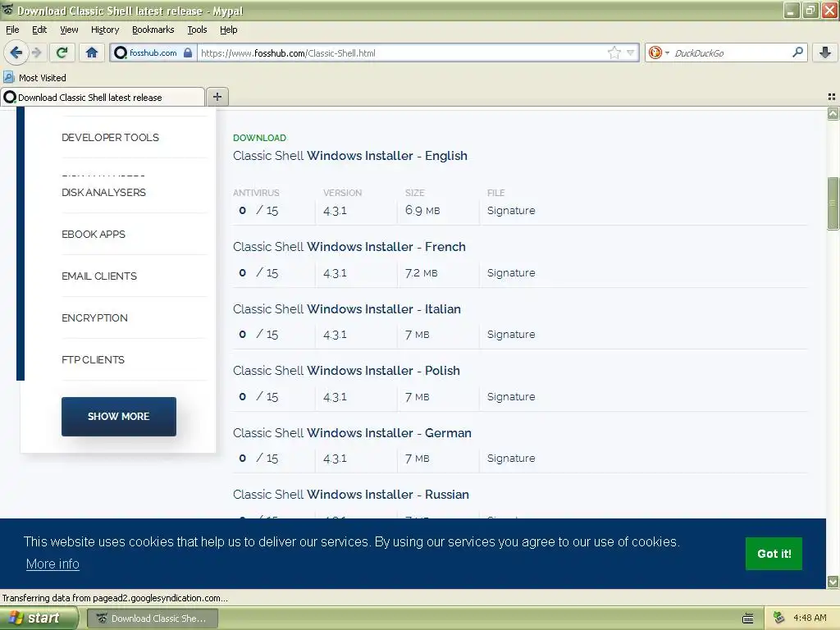Click the Forward arrow button
The width and height of the screenshot is (840, 630).
[x=36, y=52]
